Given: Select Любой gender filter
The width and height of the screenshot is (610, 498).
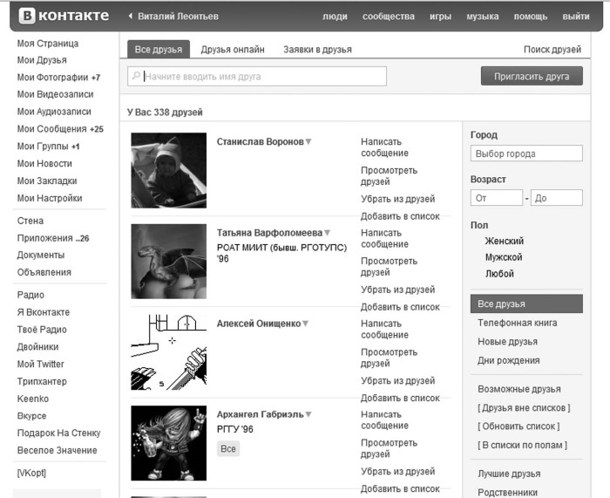Looking at the screenshot, I should [499, 274].
